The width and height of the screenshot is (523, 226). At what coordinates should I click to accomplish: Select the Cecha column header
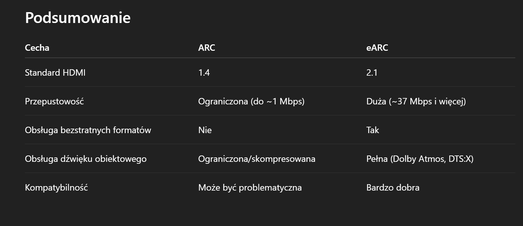point(37,48)
